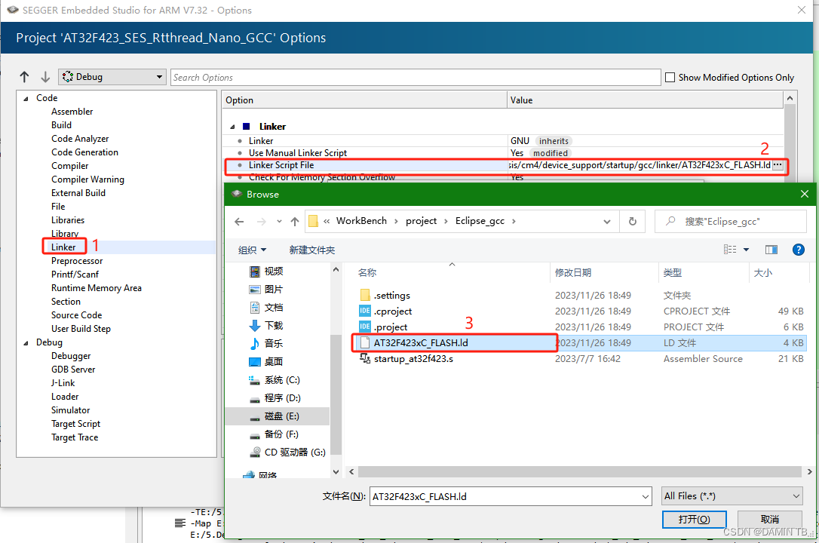
Task: Select Linker category in tree
Action: point(63,247)
